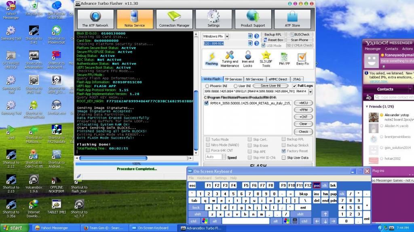Expand the Windows Phone platform dropdown
The width and height of the screenshot is (414, 232).
(227, 36)
